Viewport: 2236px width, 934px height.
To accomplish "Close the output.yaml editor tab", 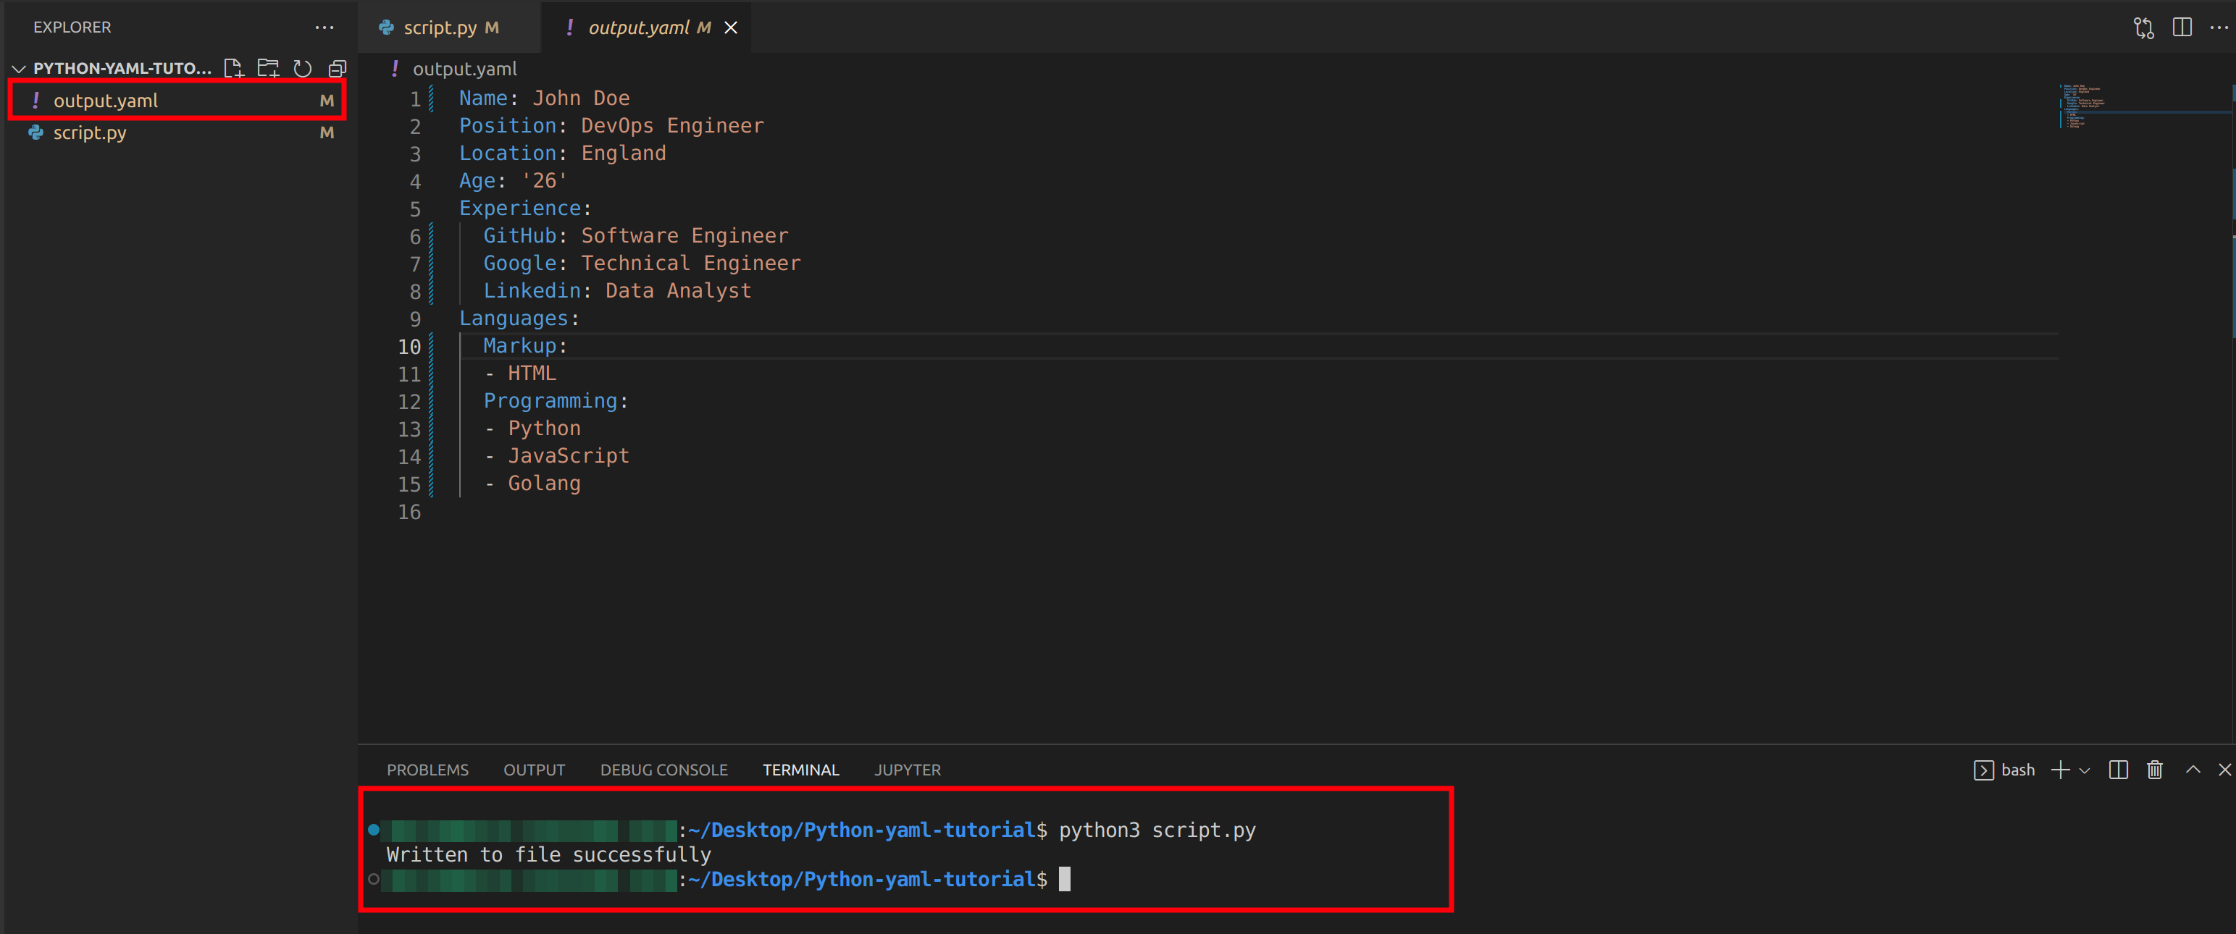I will [730, 27].
